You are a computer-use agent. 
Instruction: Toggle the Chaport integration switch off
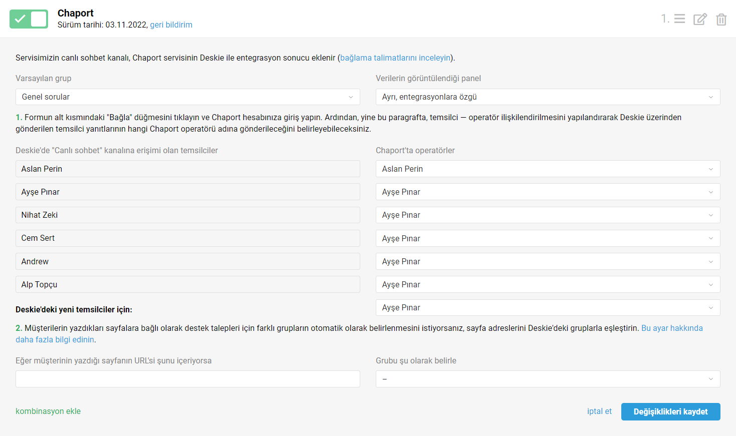[29, 19]
